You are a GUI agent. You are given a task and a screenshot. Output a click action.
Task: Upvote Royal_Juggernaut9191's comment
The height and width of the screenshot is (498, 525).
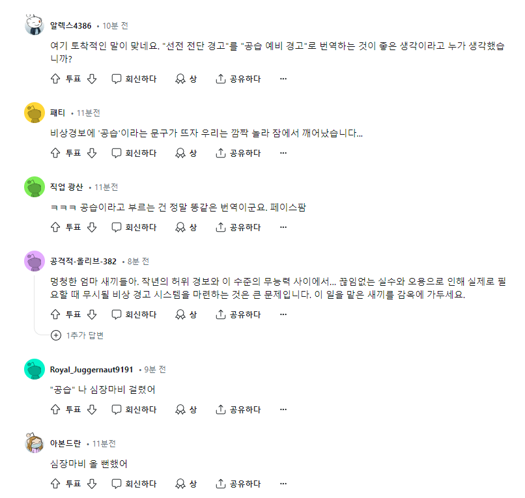(x=55, y=409)
